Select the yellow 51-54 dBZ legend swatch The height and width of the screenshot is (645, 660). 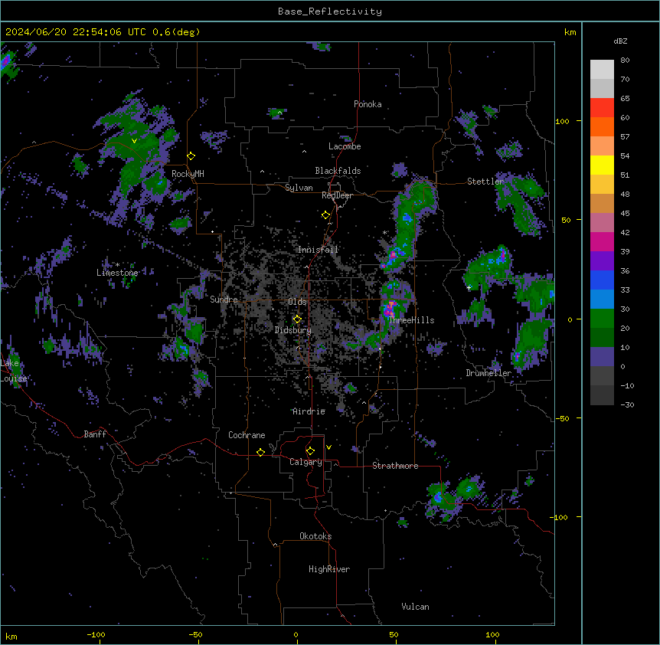(602, 165)
